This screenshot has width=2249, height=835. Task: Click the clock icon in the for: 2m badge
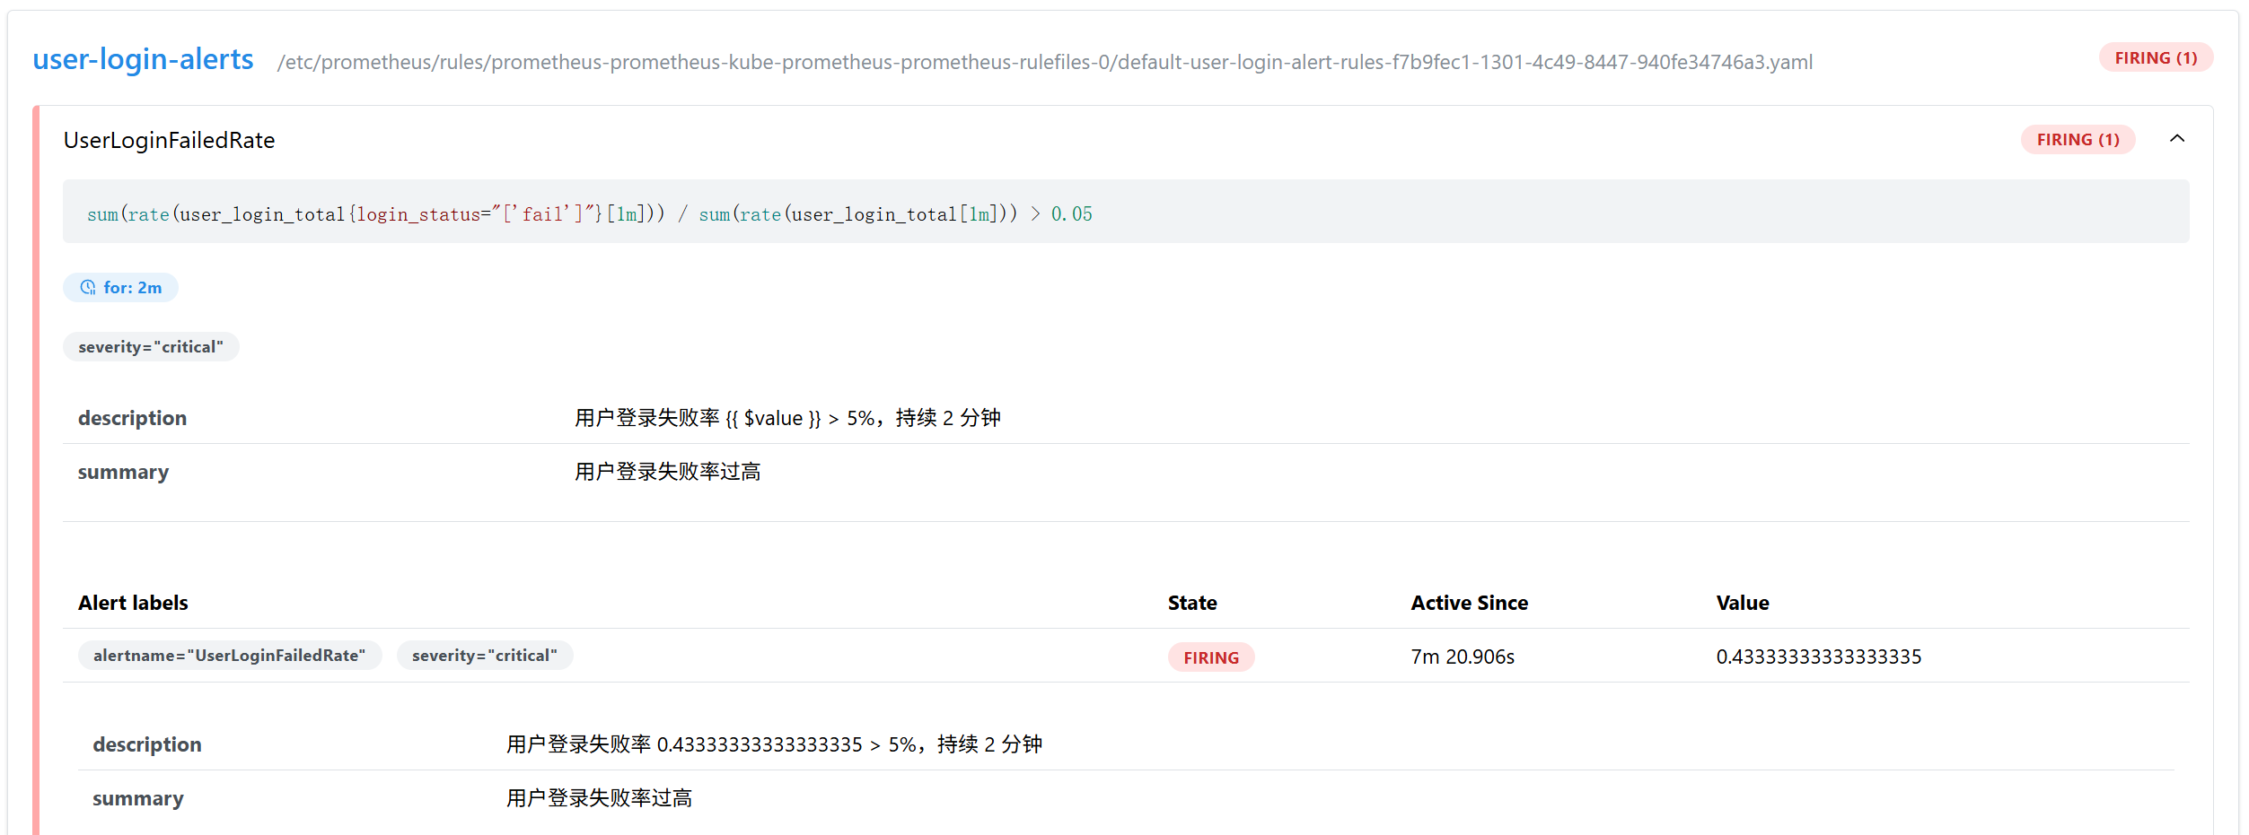coord(88,288)
